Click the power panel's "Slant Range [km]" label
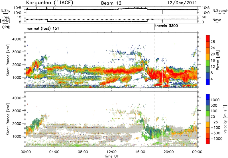This screenshot has width=228, height=158. 8,60
